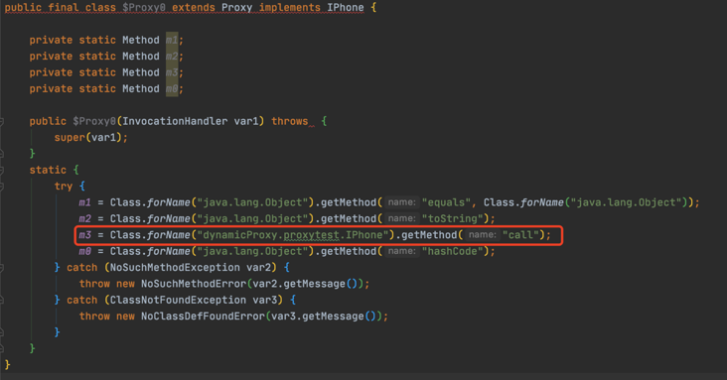The width and height of the screenshot is (727, 380).
Task: Click the forName call on the m3 line
Action: point(168,235)
